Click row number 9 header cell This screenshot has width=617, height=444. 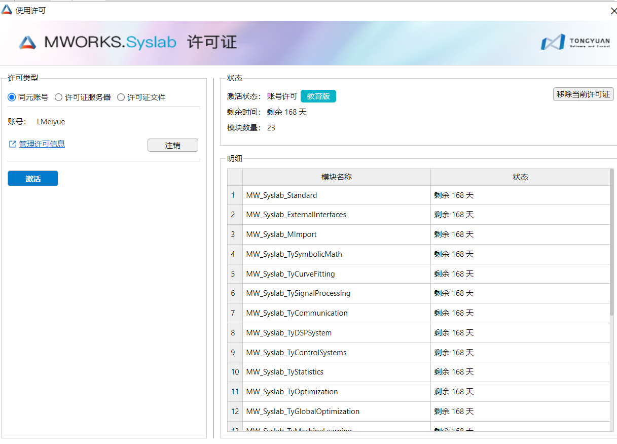click(235, 353)
